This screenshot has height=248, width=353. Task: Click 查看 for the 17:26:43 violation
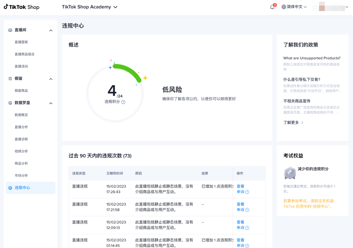point(240,186)
